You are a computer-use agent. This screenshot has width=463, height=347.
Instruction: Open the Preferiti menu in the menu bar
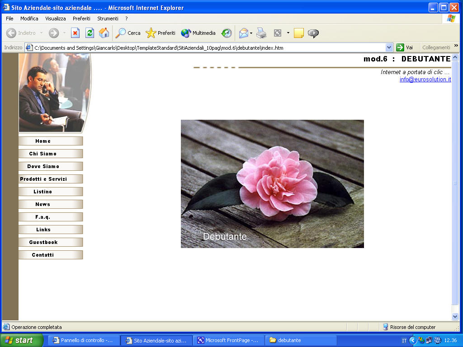(81, 19)
